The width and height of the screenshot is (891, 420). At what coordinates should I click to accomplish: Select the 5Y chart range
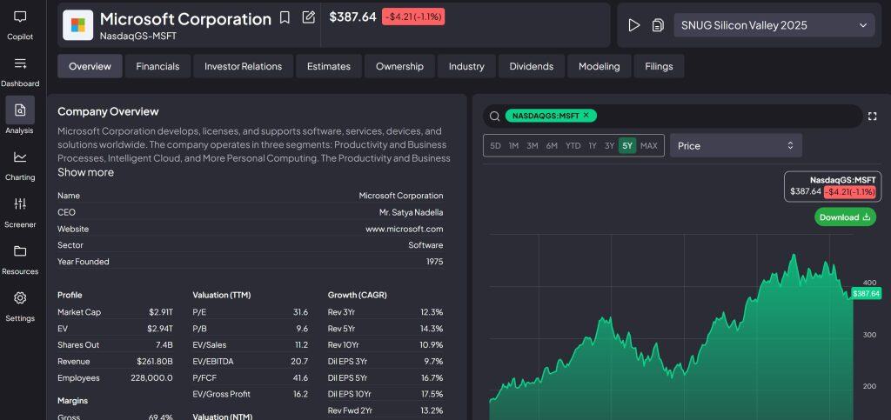(627, 146)
